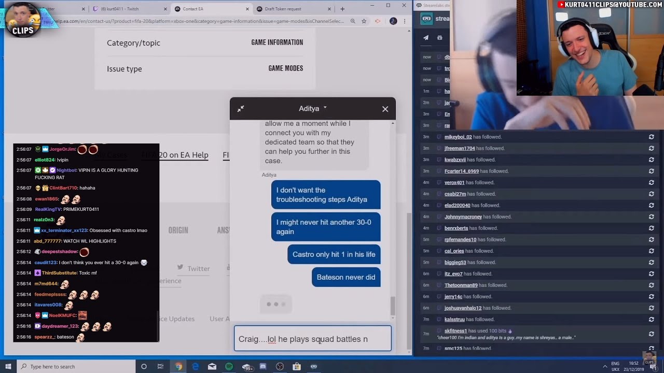This screenshot has width=664, height=373.
Task: Replay the jfreeman1704 follow alert
Action: tap(651, 148)
